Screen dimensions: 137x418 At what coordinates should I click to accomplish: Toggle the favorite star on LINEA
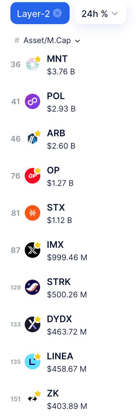38,356
